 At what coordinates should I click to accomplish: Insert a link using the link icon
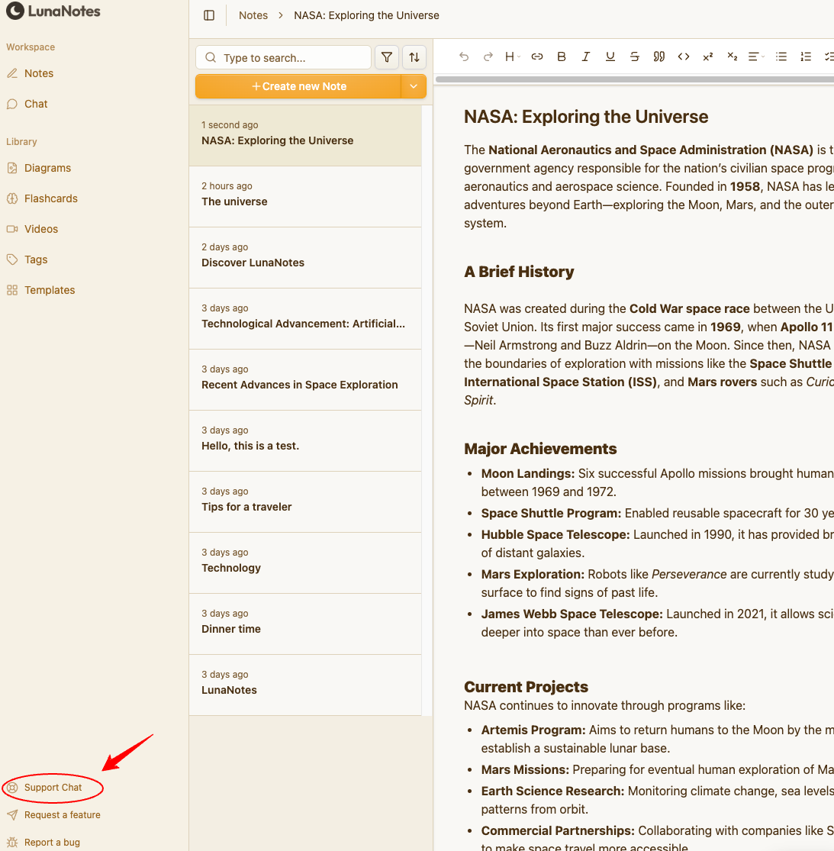coord(537,56)
